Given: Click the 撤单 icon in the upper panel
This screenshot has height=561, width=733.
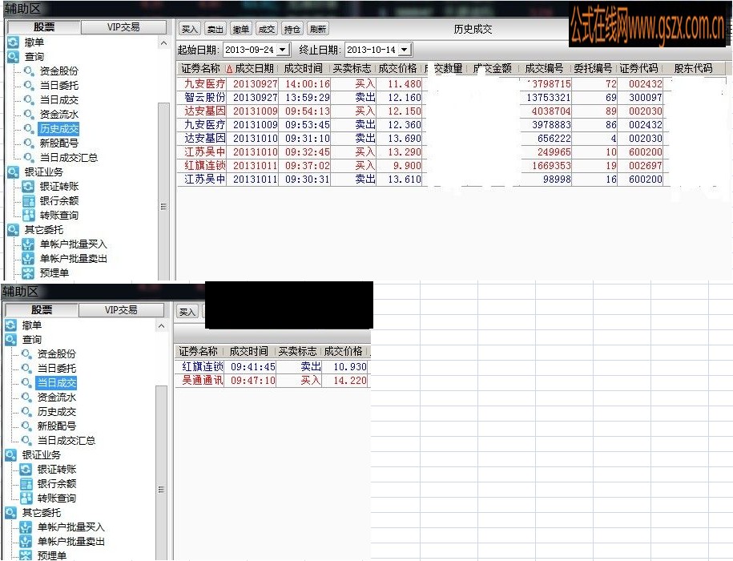Looking at the screenshot, I should pos(13,42).
